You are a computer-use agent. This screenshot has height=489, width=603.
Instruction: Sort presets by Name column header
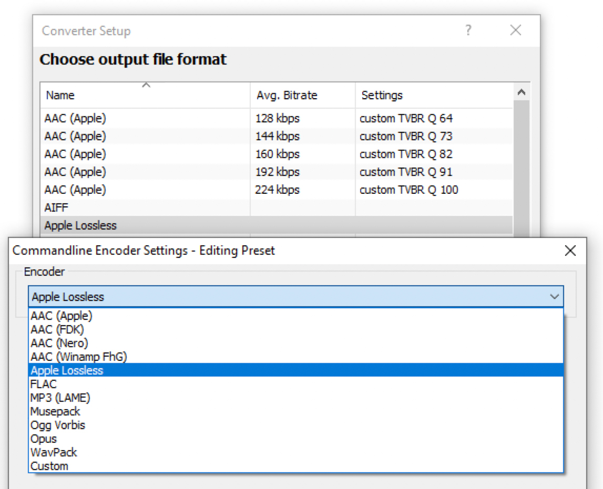click(146, 95)
